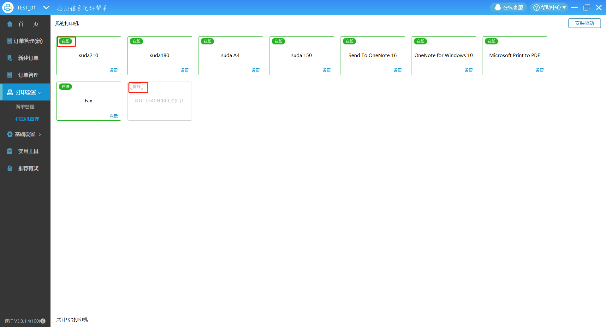
Task: Open the 在线客服 online support chat
Action: pos(508,7)
